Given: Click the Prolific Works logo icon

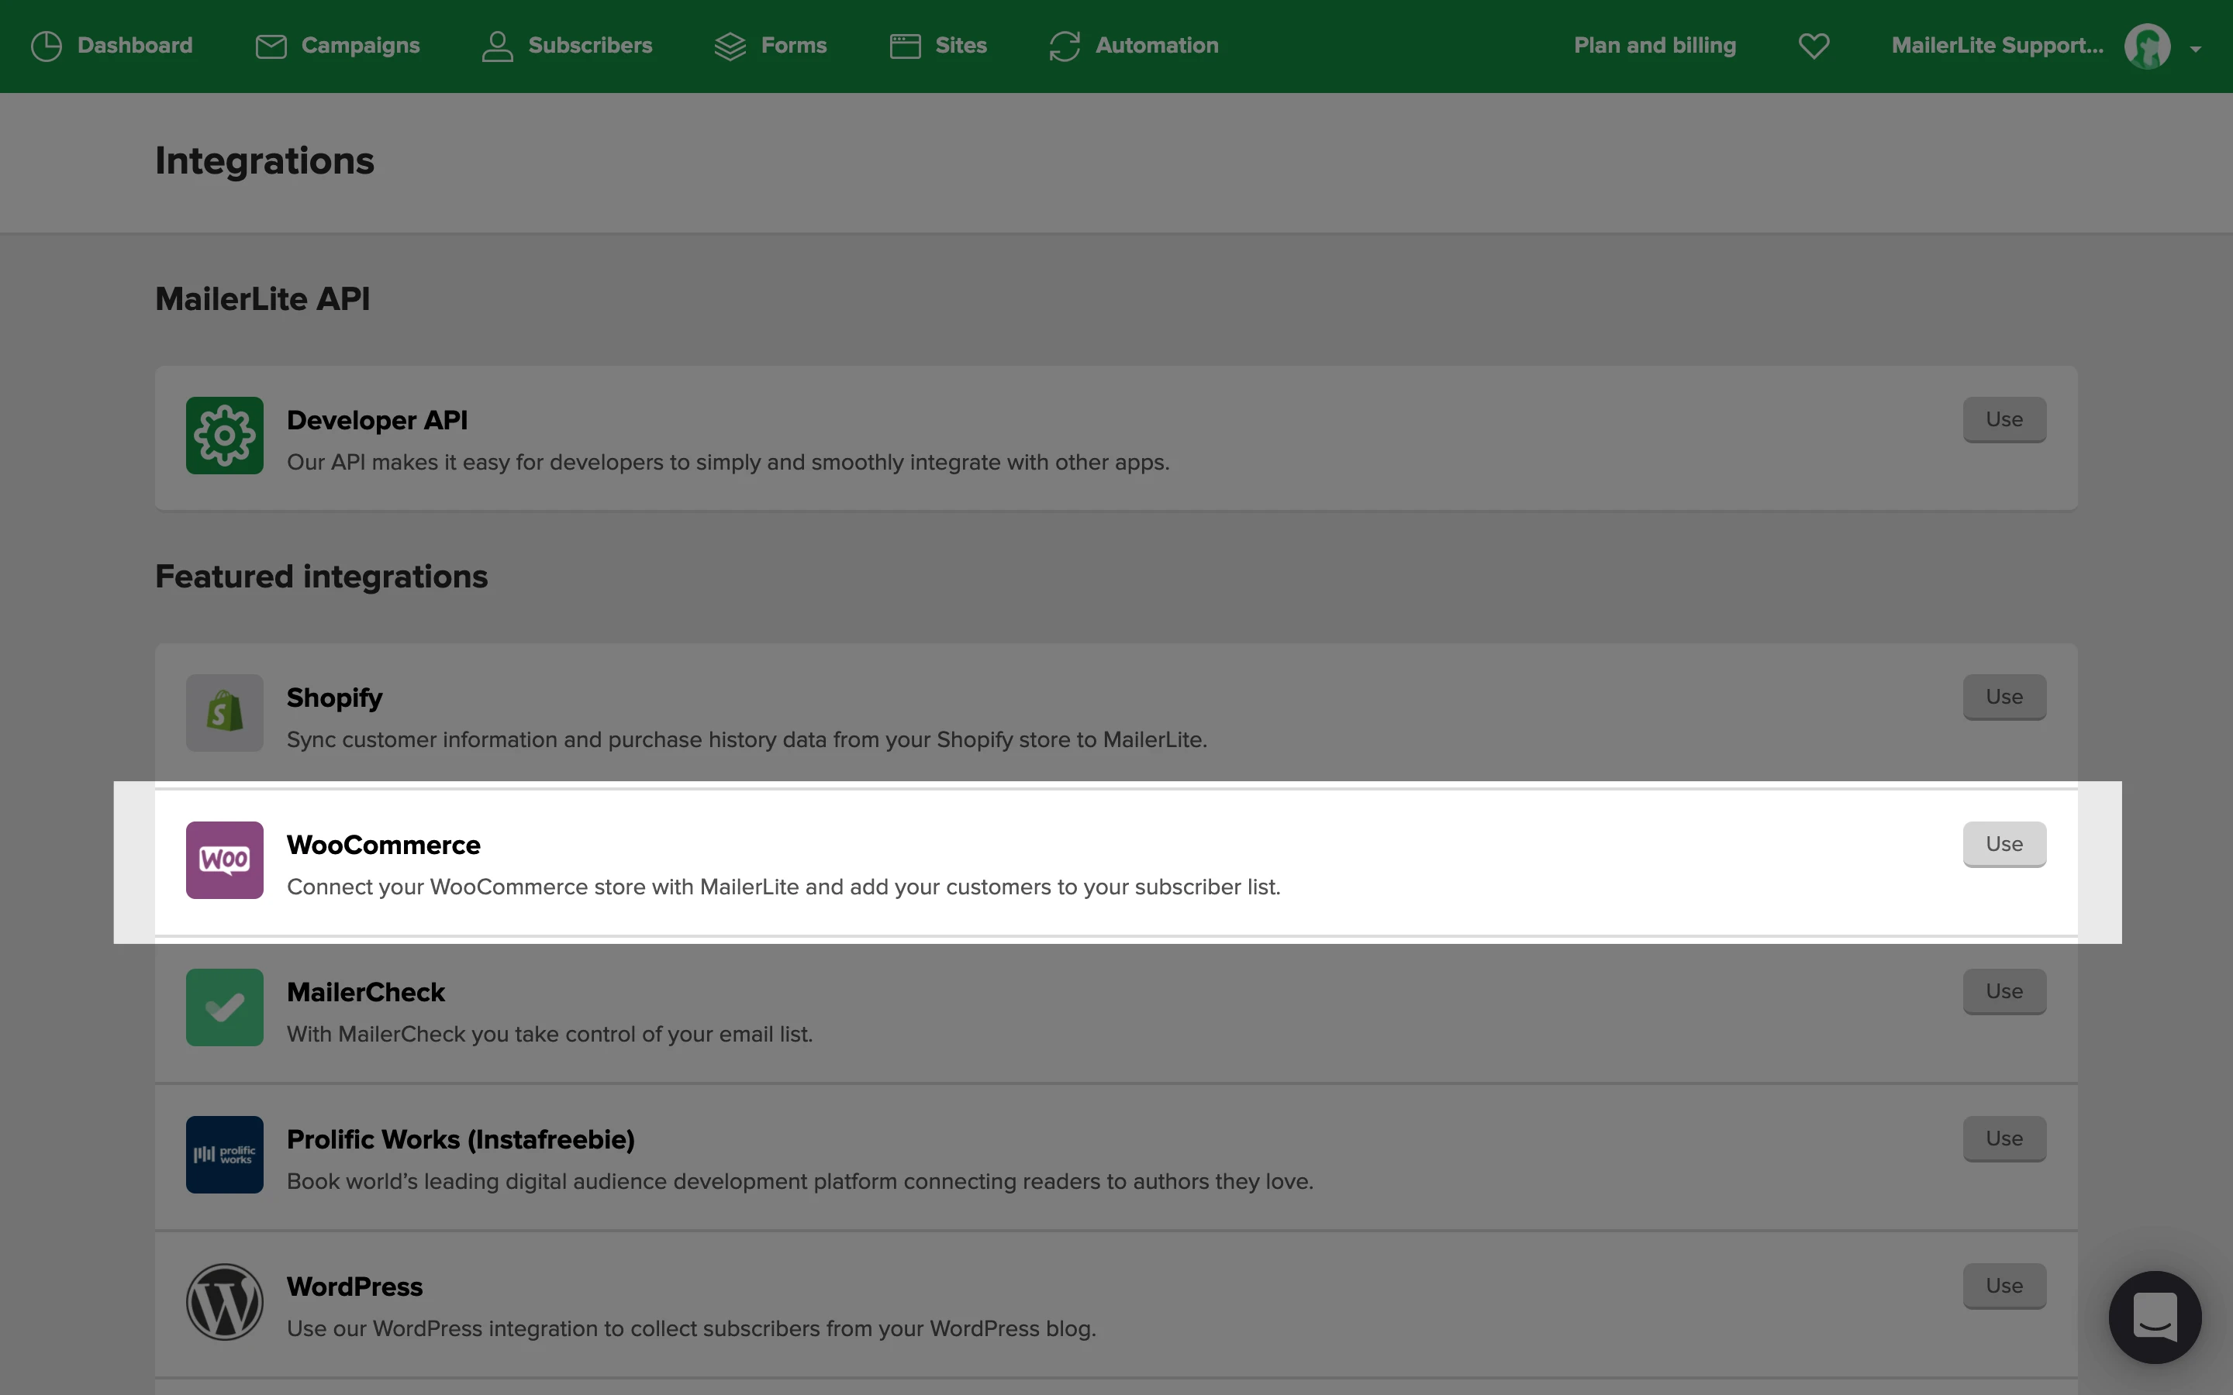Looking at the screenshot, I should coord(224,1154).
